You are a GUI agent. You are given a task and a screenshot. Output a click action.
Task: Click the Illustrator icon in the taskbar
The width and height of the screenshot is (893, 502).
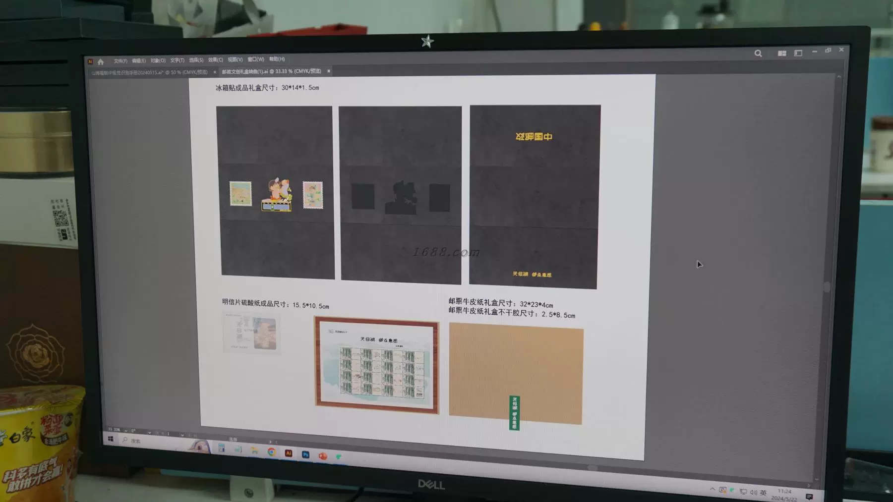click(x=289, y=453)
